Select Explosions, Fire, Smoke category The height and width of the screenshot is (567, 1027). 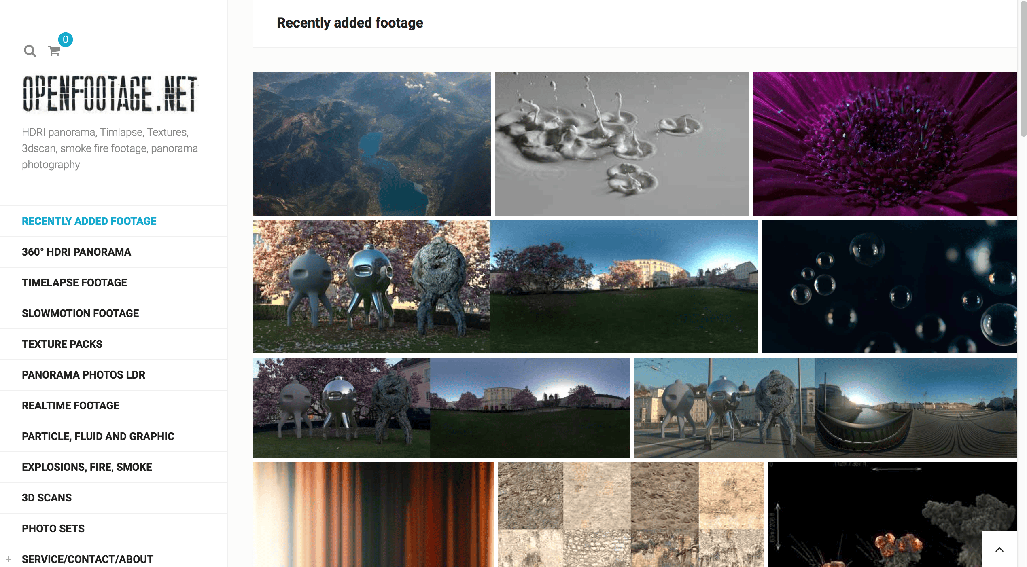pyautogui.click(x=87, y=467)
